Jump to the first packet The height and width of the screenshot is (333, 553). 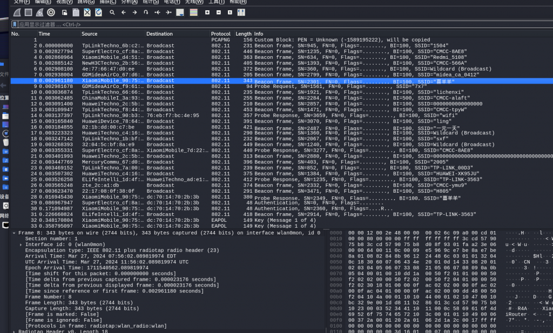click(x=157, y=12)
